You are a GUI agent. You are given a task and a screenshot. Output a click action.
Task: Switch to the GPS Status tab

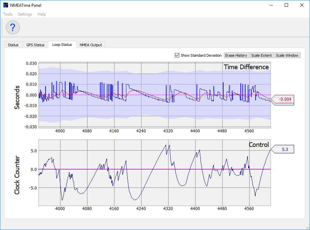(x=35, y=45)
